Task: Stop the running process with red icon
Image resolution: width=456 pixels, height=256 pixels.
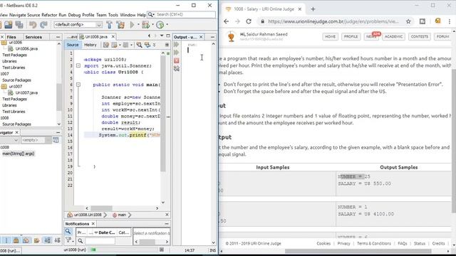Action: point(176,60)
